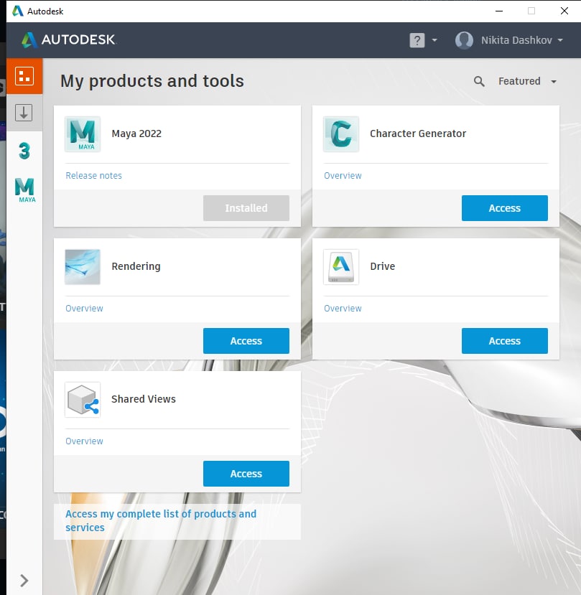Open the dropdown arrow next to the help icon
Screen dimensions: 581x595
434,40
